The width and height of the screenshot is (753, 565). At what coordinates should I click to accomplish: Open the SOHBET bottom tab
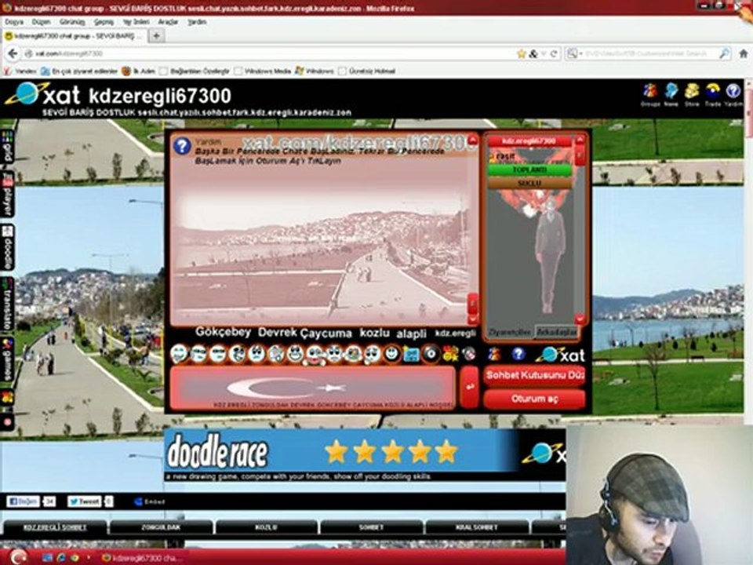tap(371, 527)
